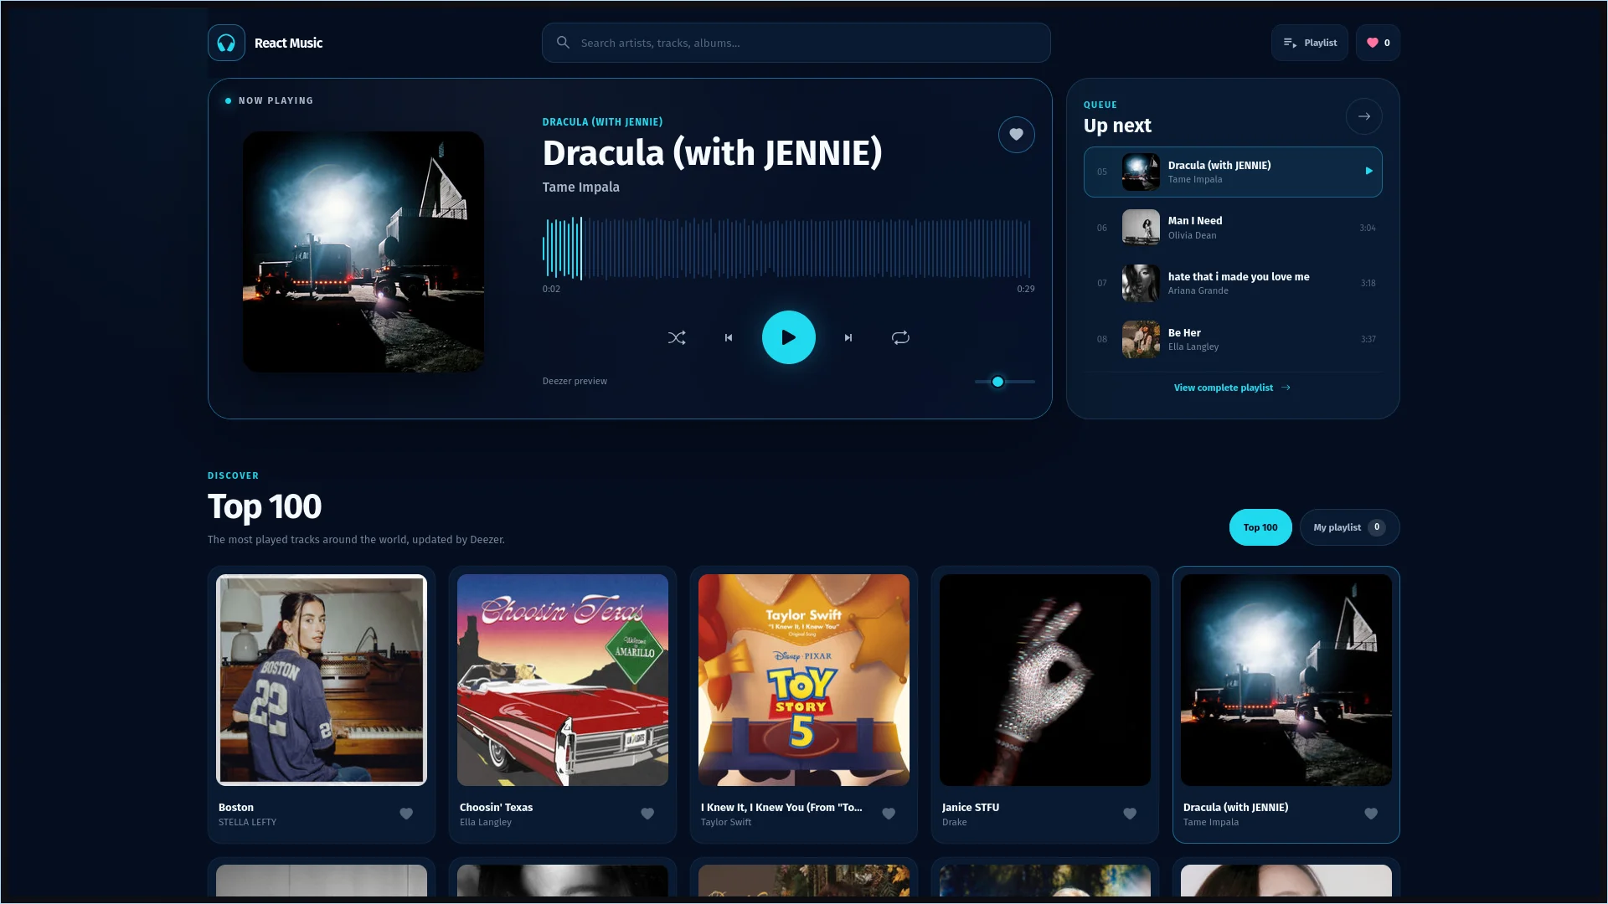Click '3:04' duration of Man I Need
Screen dimensions: 1608x904
point(1367,228)
